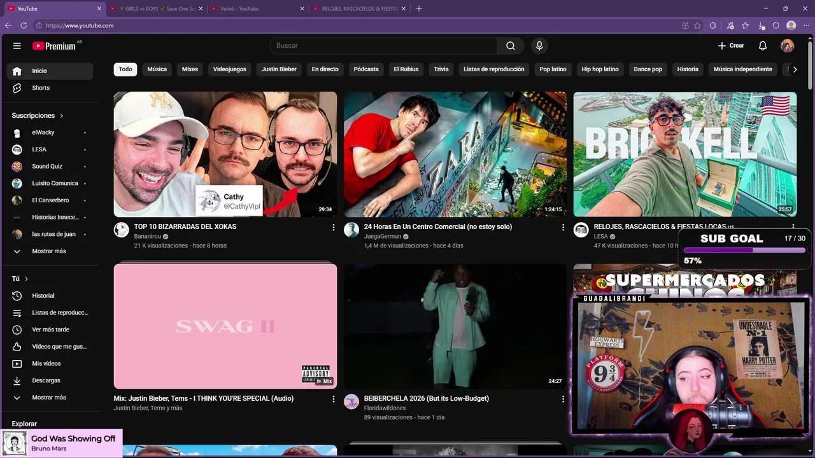This screenshot has height=458, width=815.
Task: Click the Explorar section heading
Action: (24, 424)
